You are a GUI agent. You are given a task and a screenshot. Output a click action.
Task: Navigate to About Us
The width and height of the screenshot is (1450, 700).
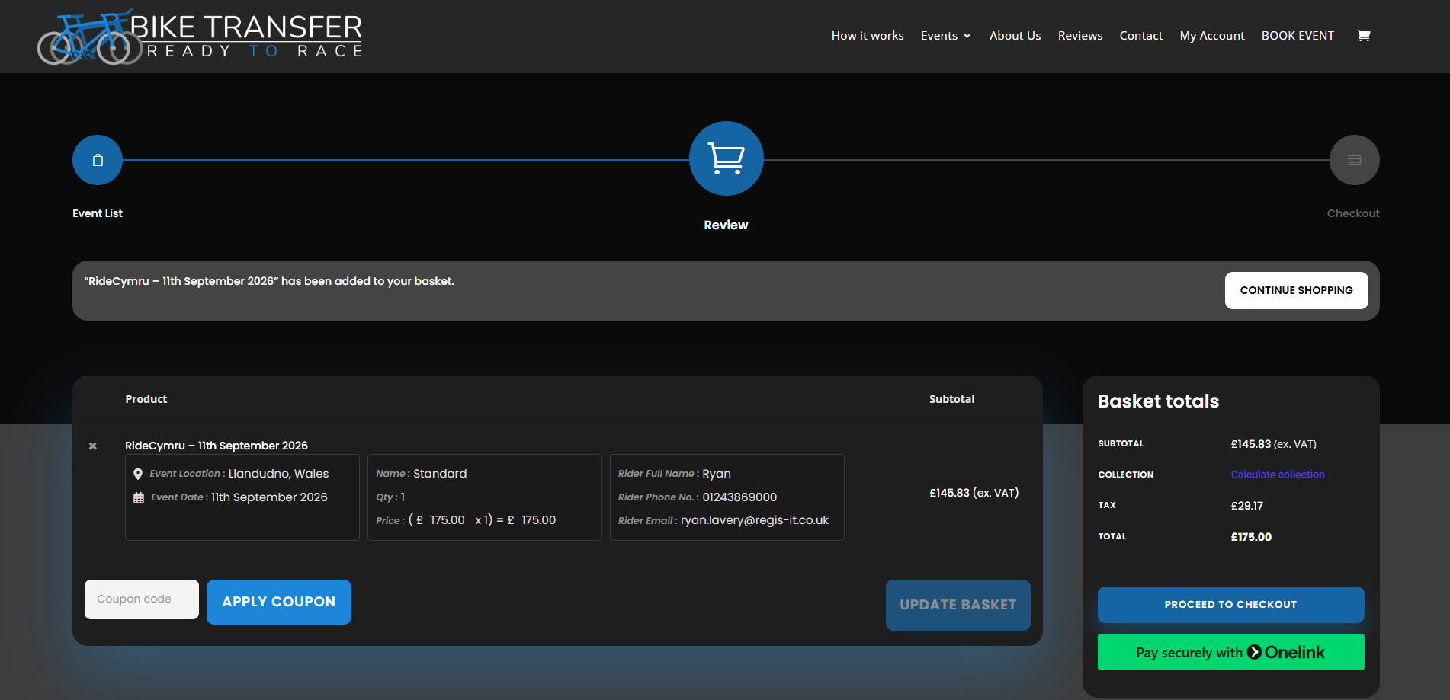(x=1015, y=36)
